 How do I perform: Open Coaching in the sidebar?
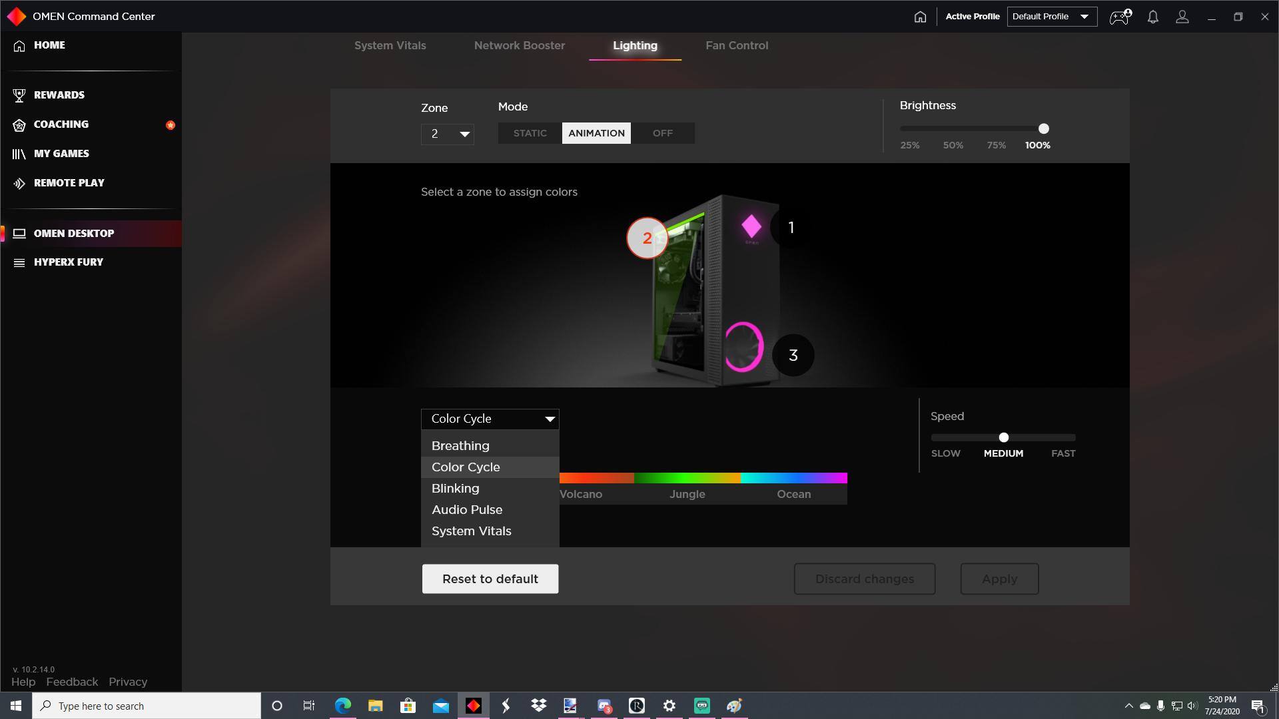click(61, 124)
